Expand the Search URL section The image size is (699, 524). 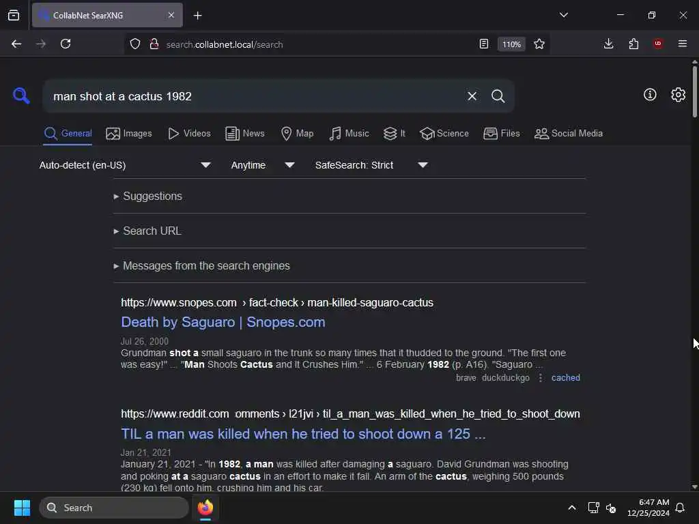(147, 231)
